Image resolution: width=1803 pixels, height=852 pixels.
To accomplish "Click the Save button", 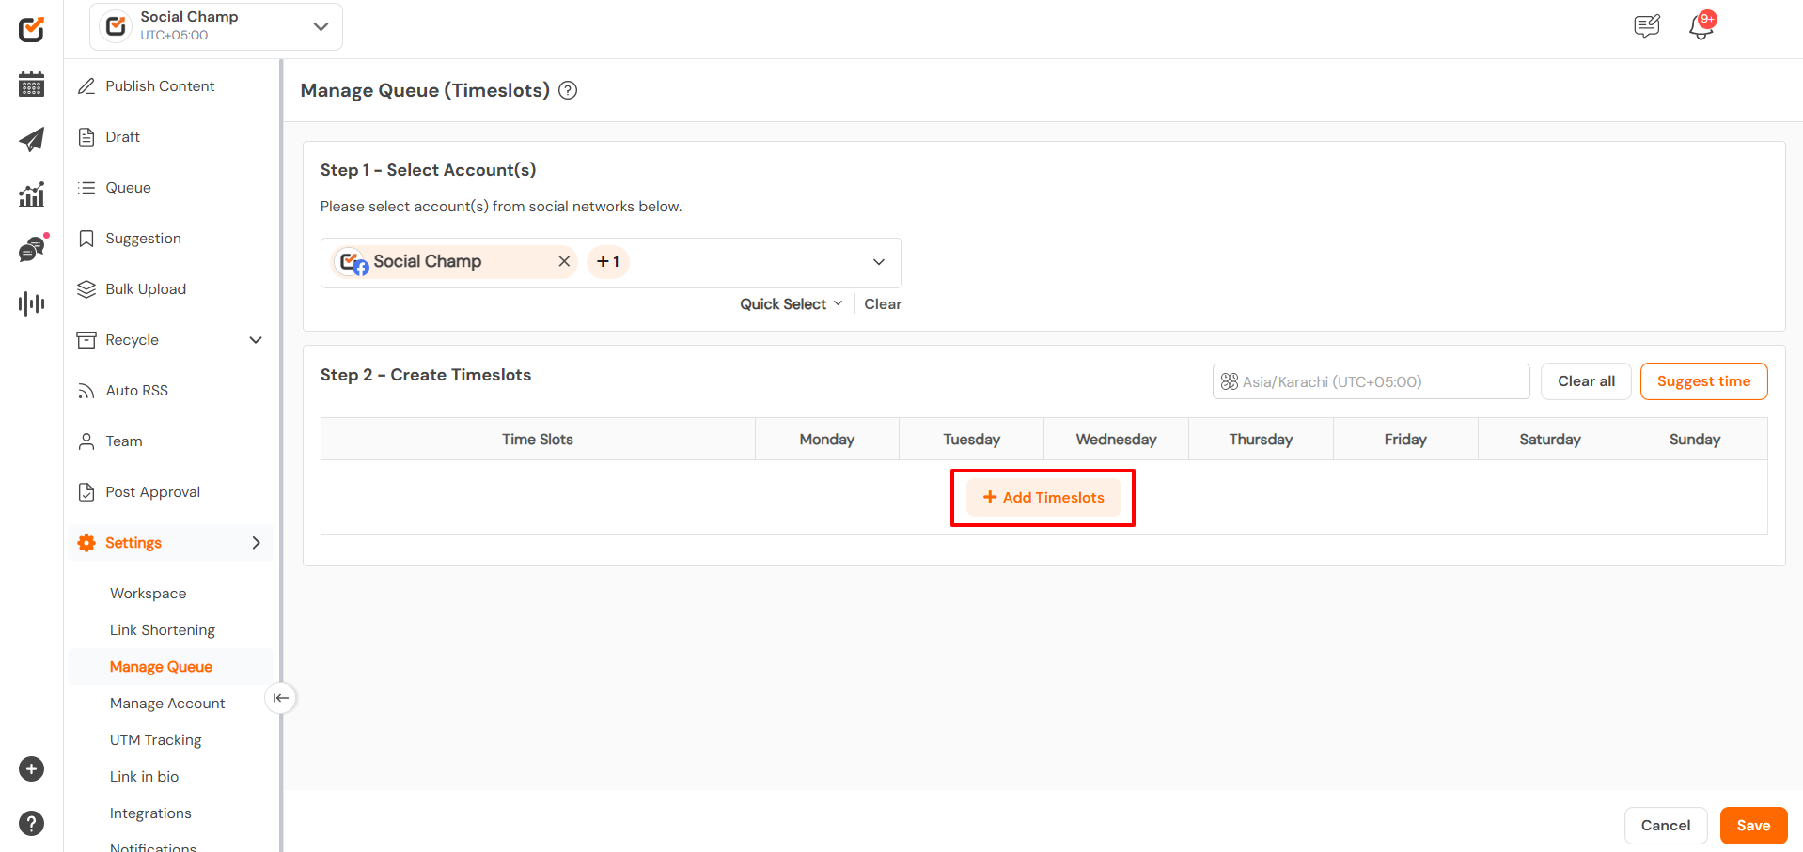I will pos(1753,826).
